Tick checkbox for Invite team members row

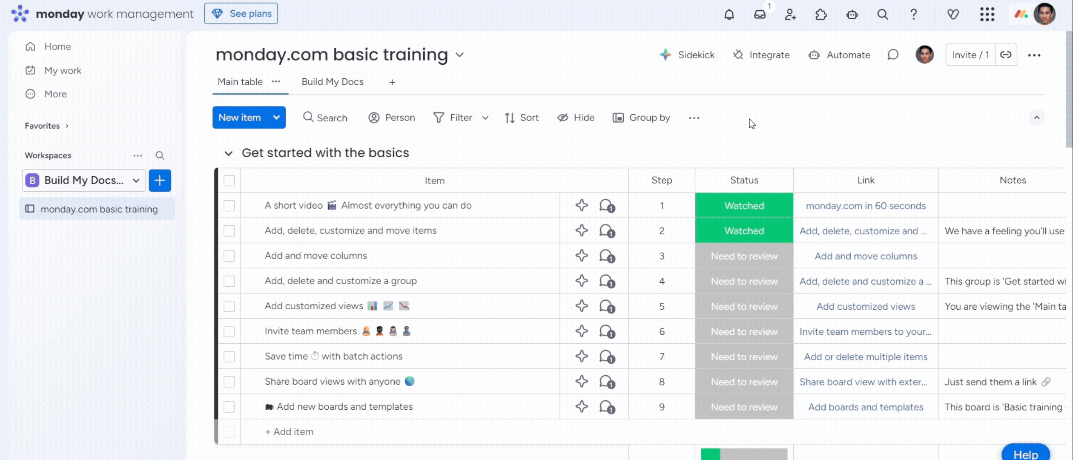coord(229,331)
